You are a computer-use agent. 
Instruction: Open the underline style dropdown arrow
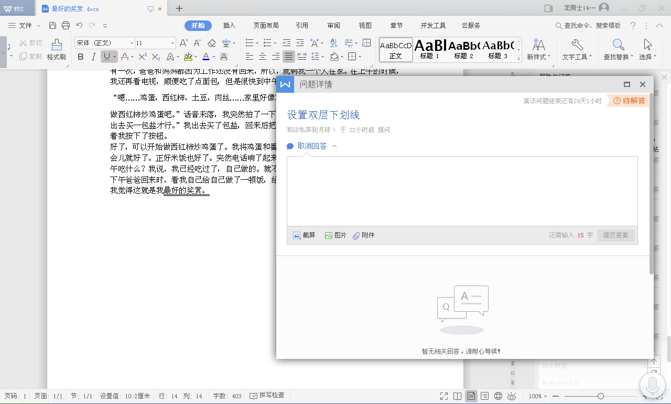[115, 57]
